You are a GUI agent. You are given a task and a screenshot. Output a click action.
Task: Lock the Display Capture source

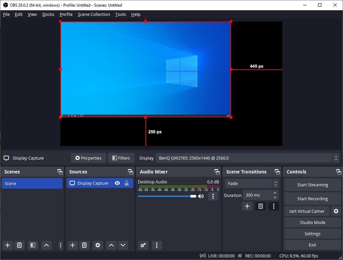pyautogui.click(x=127, y=183)
